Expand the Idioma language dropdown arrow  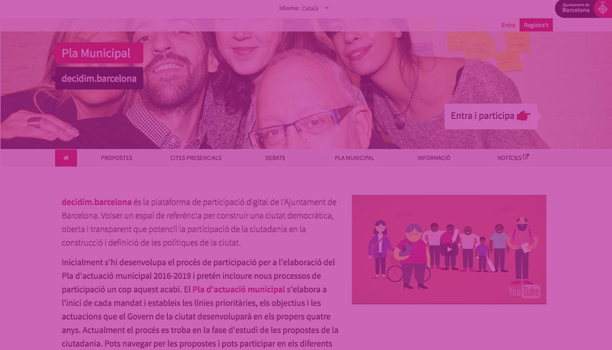pos(326,8)
